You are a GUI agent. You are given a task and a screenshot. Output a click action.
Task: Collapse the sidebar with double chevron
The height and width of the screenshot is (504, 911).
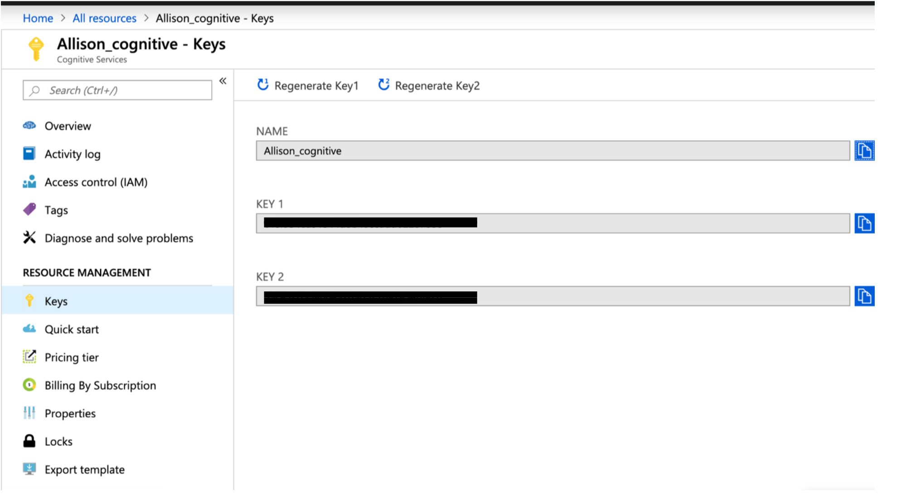tap(223, 81)
